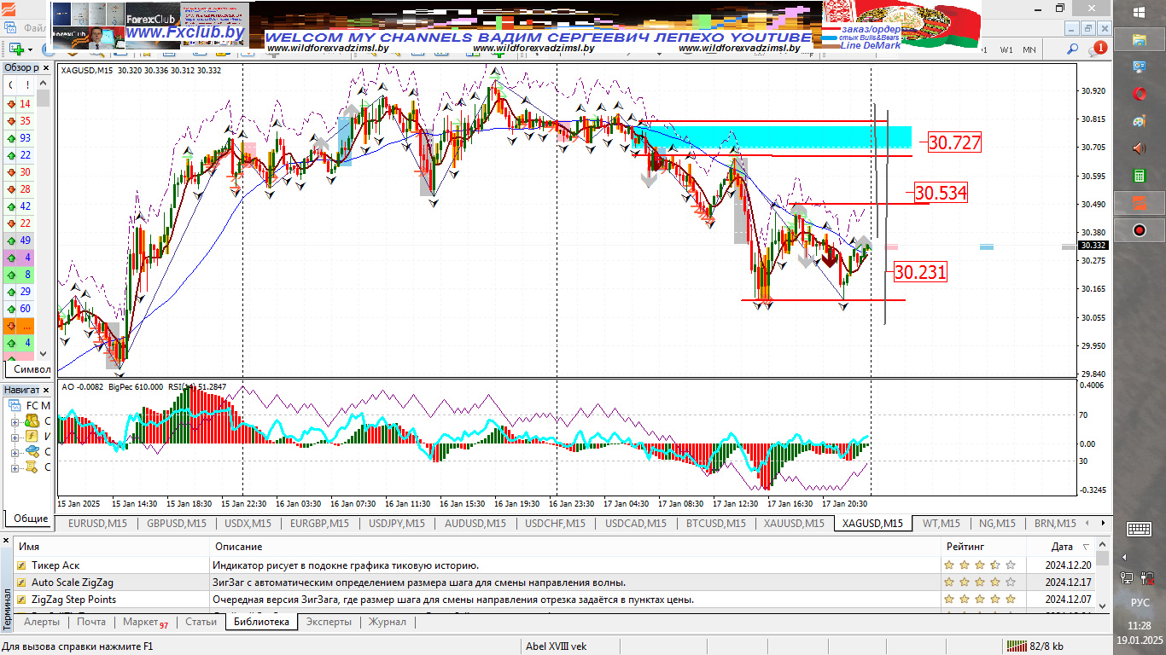Open the Calculator taskbar icon
Image resolution: width=1166 pixels, height=655 pixels.
tap(1140, 176)
